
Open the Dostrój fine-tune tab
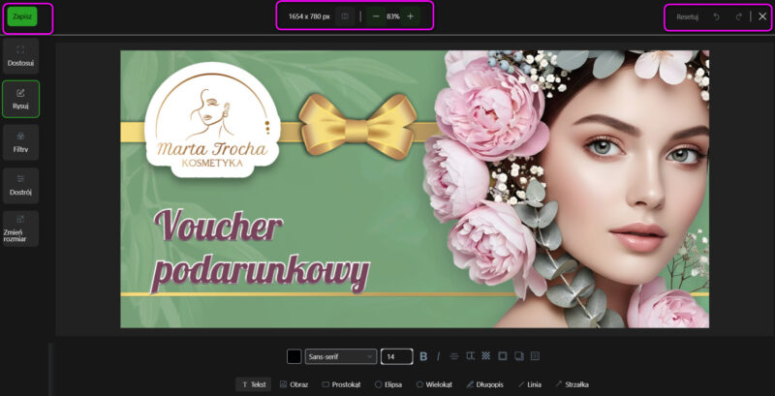(20, 185)
